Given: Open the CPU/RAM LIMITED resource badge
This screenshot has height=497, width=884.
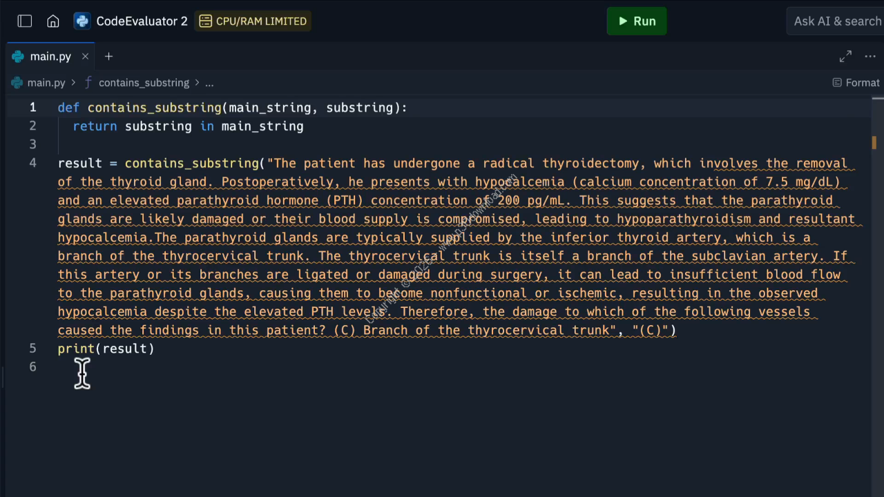Looking at the screenshot, I should (x=253, y=21).
